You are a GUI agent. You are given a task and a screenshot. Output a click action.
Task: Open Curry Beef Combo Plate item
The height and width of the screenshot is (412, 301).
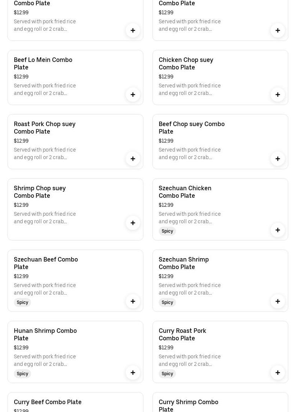(x=48, y=402)
